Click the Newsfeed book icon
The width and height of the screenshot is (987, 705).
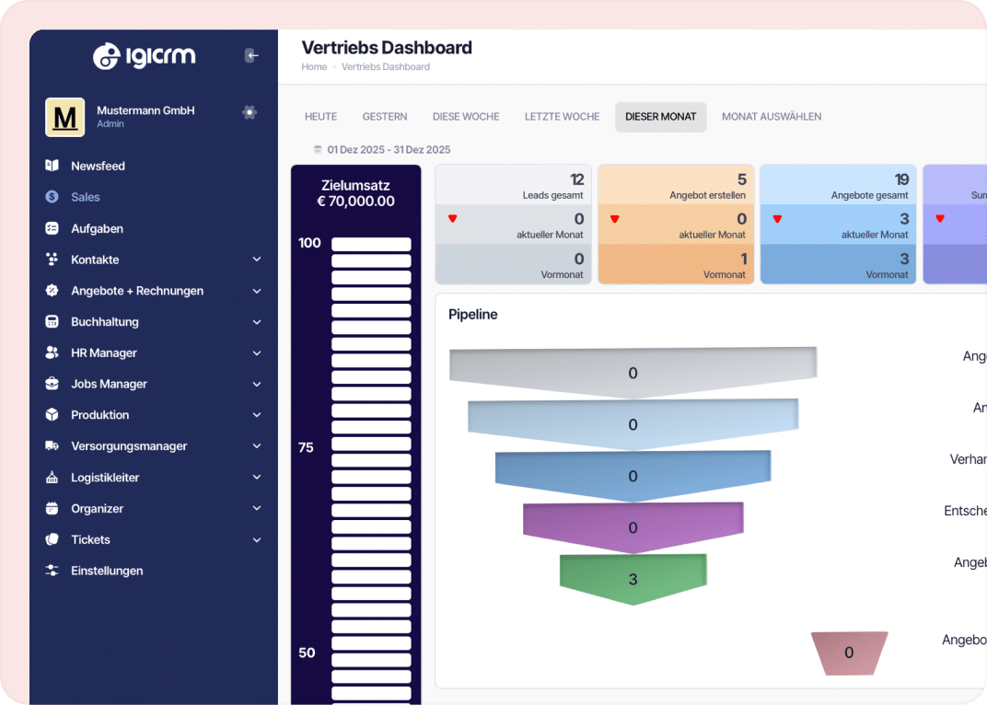pos(52,166)
